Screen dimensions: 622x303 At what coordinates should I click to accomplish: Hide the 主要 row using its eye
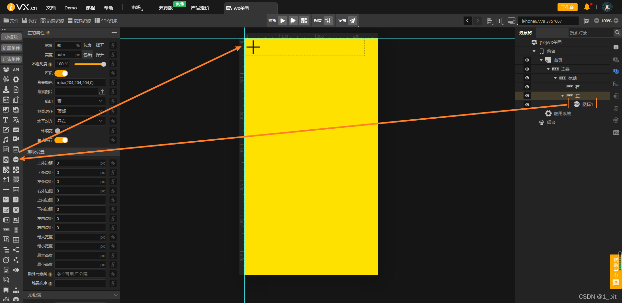pos(527,69)
